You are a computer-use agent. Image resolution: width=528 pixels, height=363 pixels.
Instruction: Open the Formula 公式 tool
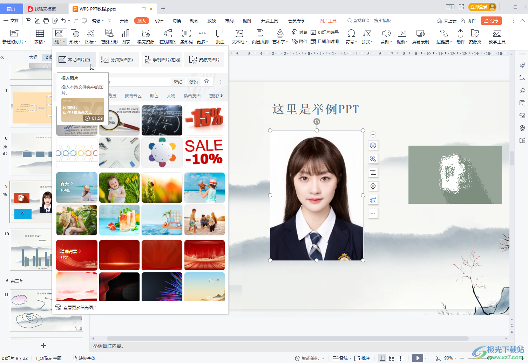pos(367,33)
